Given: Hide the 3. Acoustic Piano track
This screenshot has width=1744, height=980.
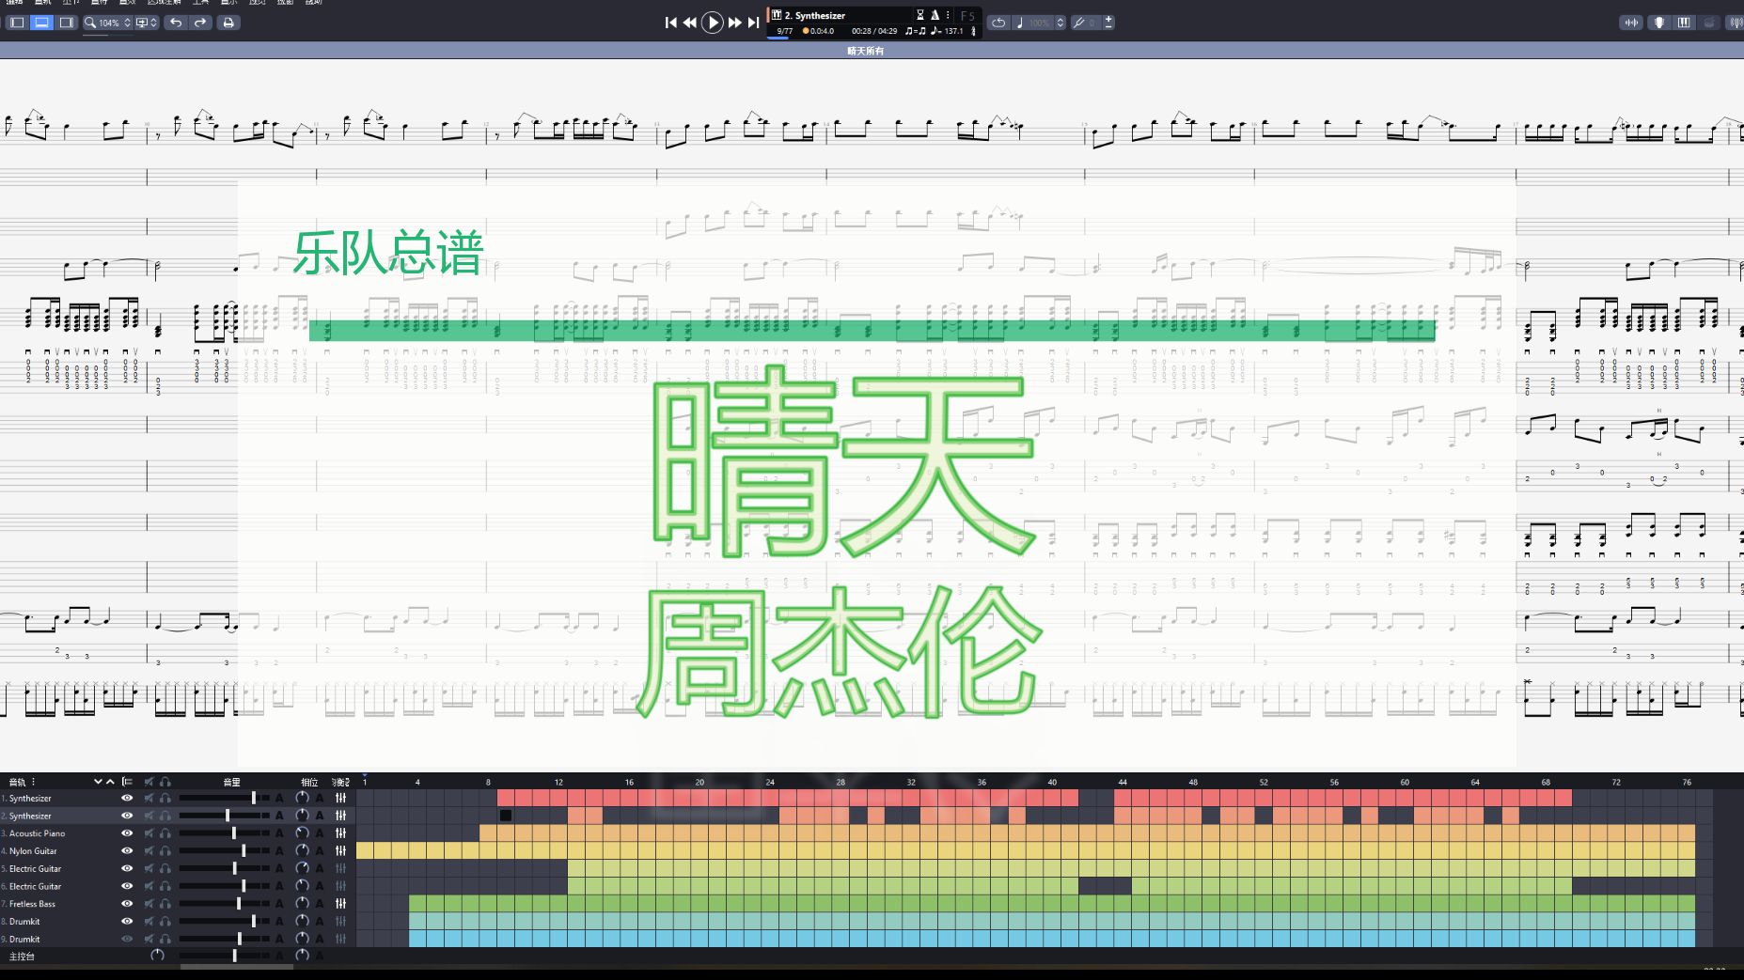Looking at the screenshot, I should point(127,833).
